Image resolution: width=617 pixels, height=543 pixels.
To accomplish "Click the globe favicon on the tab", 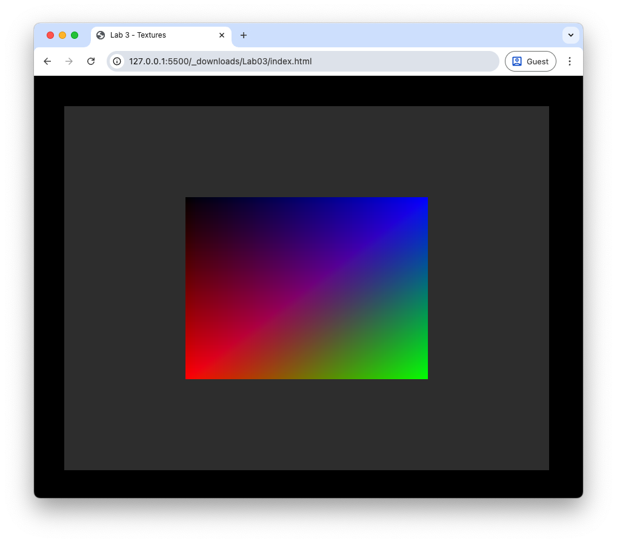I will (101, 35).
